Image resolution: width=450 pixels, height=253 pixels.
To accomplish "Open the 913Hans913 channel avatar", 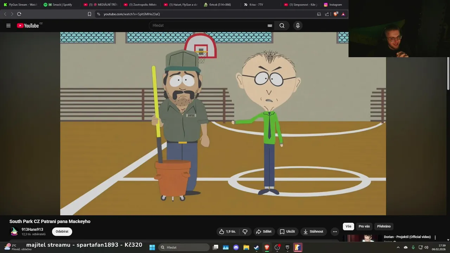I will tap(14, 232).
